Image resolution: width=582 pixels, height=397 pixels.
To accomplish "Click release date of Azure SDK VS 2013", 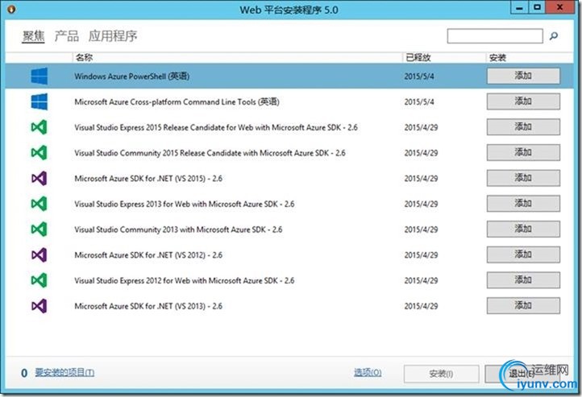I will (421, 307).
